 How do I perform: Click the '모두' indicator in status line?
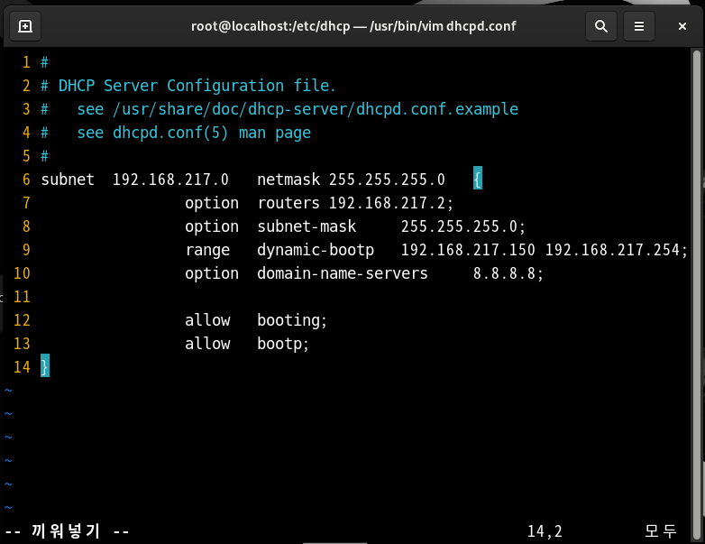click(x=661, y=531)
